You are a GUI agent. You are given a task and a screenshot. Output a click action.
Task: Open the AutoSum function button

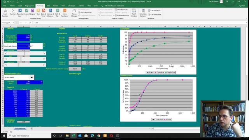tap(13, 13)
